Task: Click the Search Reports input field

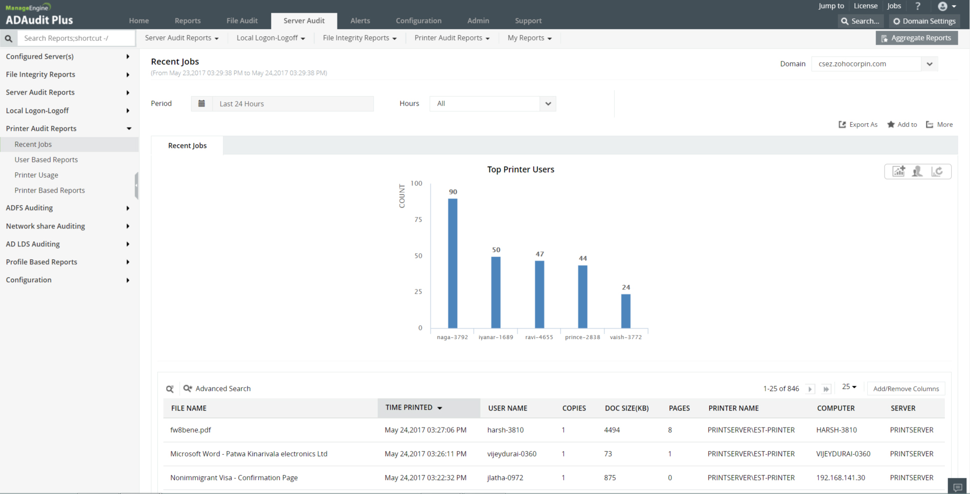Action: click(77, 38)
